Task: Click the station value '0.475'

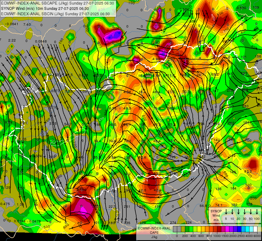Action: tap(5, 204)
